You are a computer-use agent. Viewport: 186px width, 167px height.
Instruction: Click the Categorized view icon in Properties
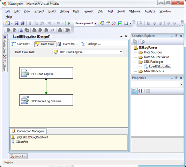coord(134,91)
